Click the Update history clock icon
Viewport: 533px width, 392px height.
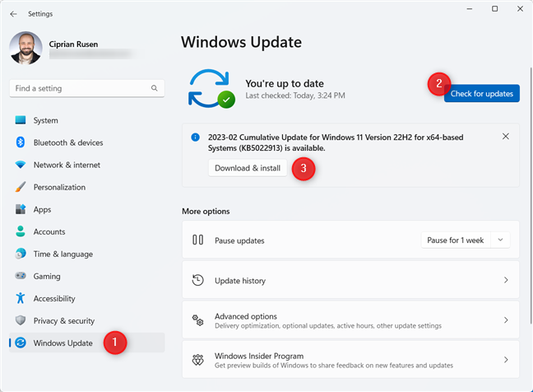198,280
